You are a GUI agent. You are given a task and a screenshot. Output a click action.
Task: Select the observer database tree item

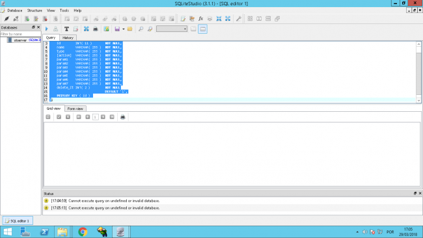point(23,40)
